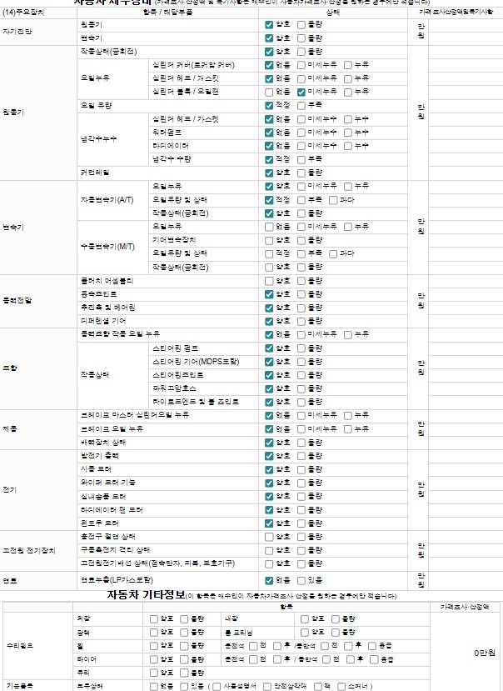Check 누유 for 브레이크 오일 누유
The width and height of the screenshot is (503, 691).
(x=348, y=429)
